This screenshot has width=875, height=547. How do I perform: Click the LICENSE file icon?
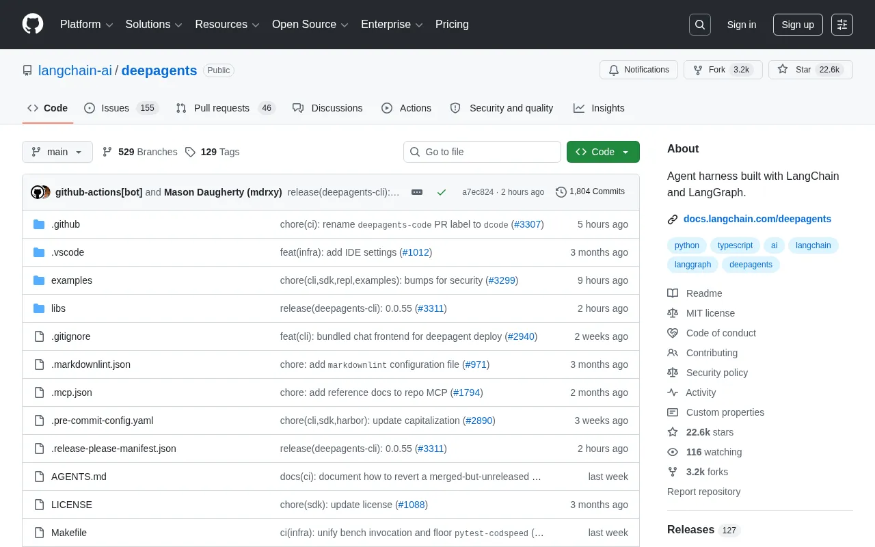(x=39, y=505)
